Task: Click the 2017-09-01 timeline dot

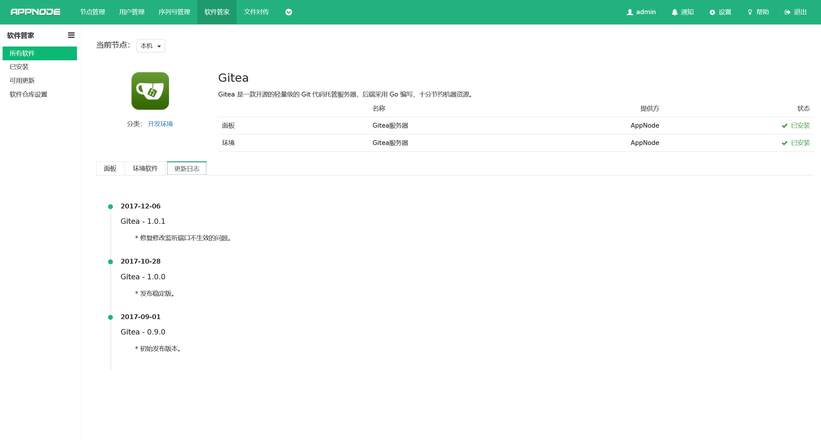Action: click(x=111, y=317)
